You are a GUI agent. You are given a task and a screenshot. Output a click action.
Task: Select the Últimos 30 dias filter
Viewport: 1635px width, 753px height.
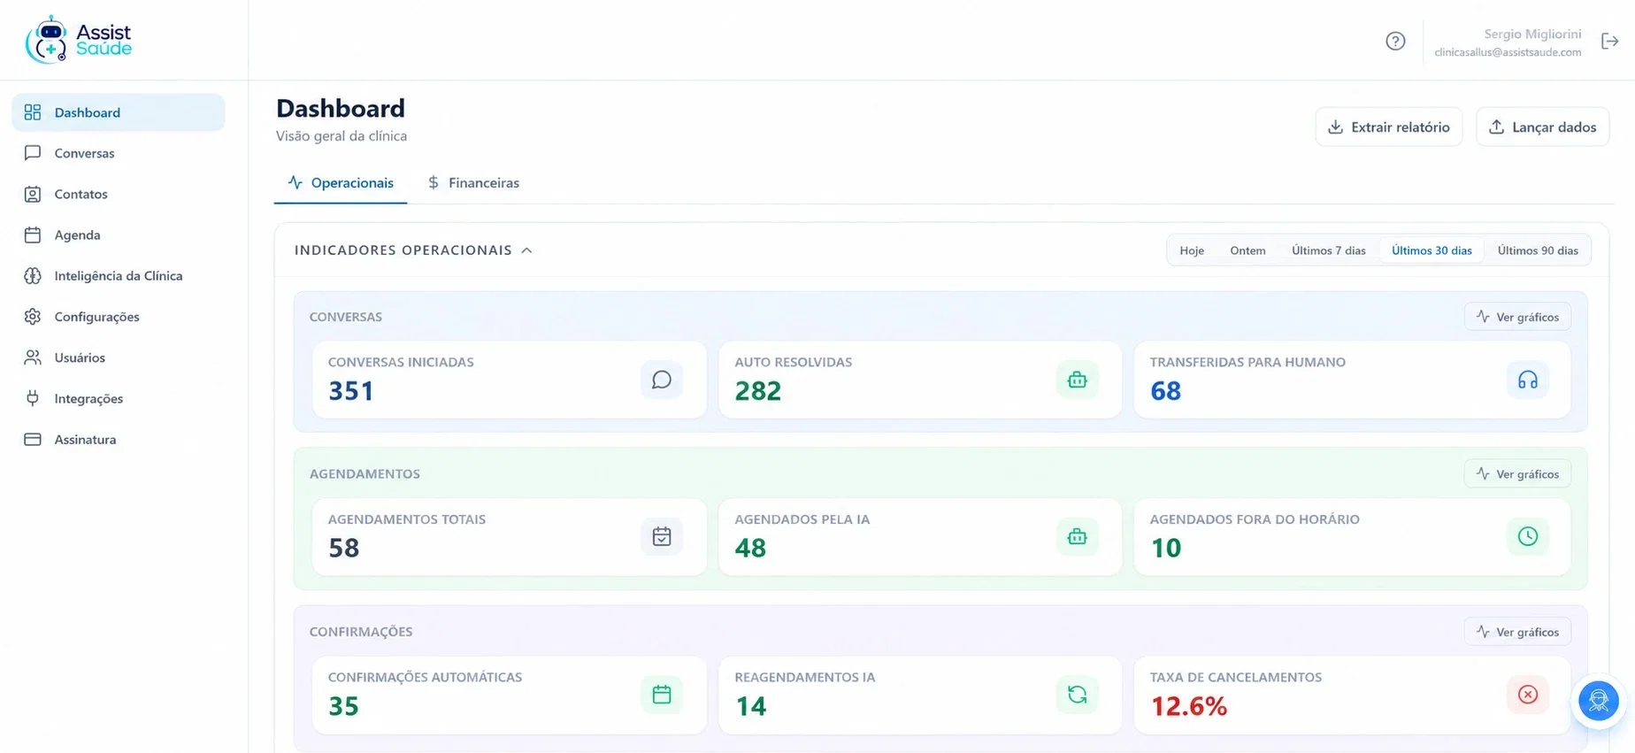(x=1432, y=250)
